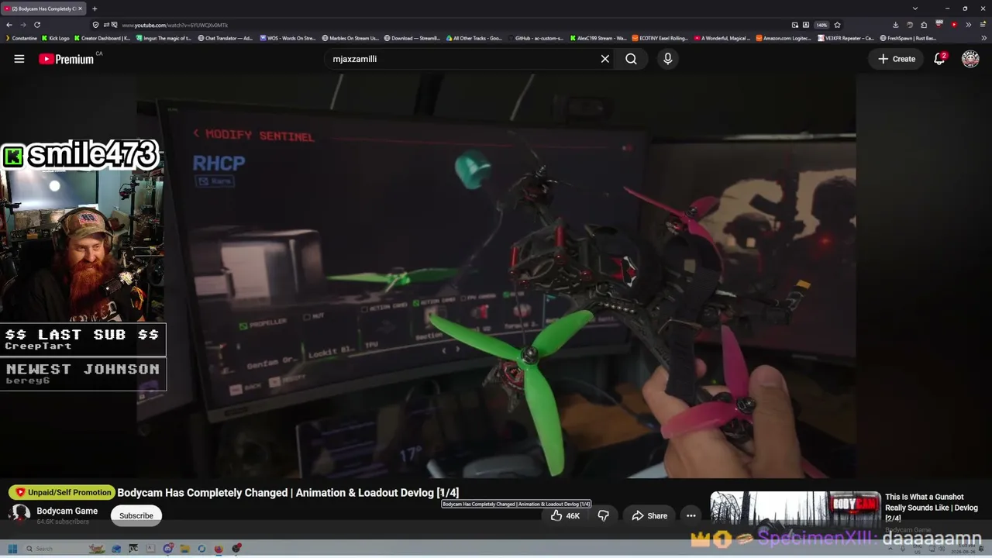Open File Explorer from the taskbar
992x558 pixels.
coord(184,549)
